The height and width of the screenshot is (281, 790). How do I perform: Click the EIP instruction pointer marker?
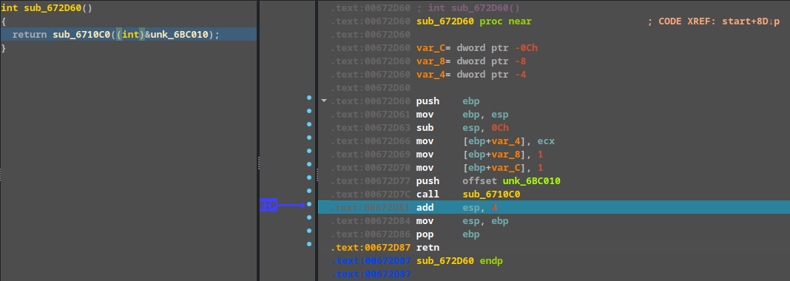(x=268, y=206)
